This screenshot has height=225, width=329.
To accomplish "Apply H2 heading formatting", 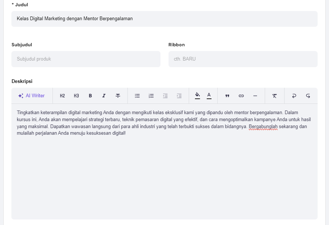I will pos(62,95).
